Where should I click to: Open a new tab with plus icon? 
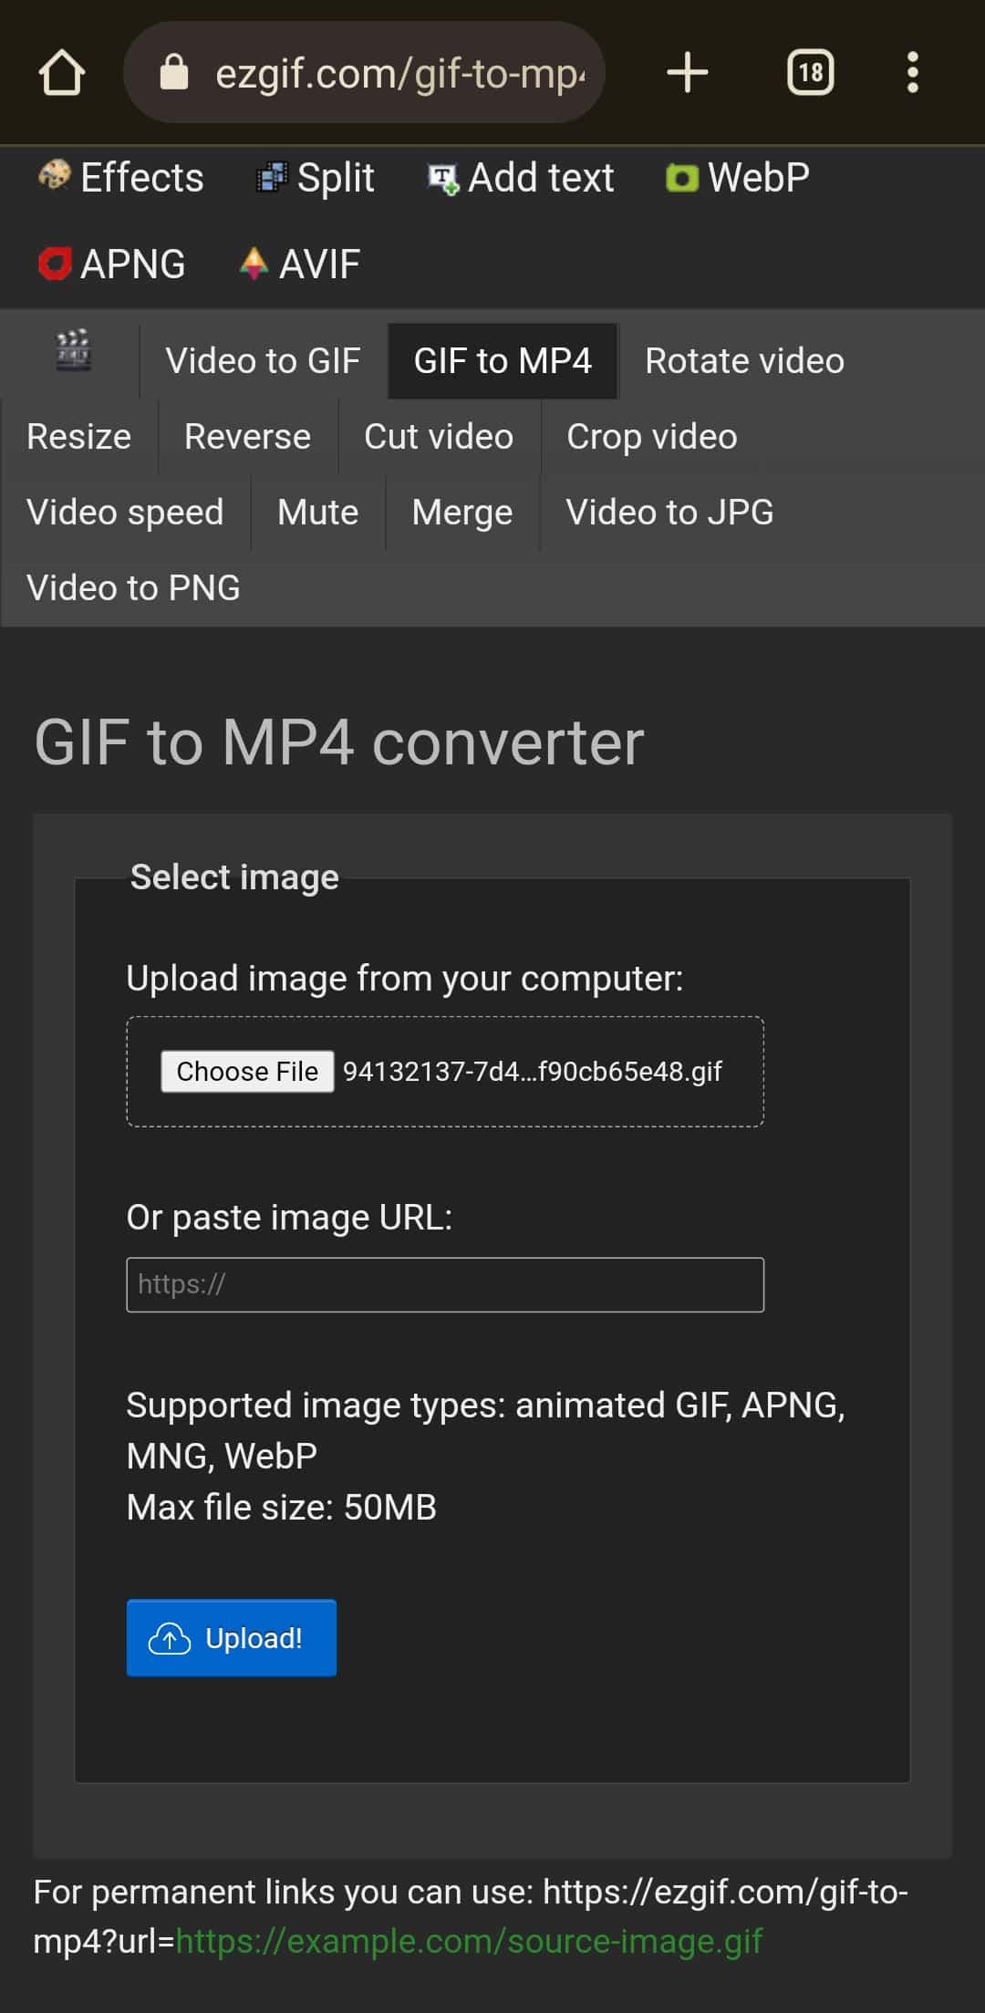tap(688, 73)
